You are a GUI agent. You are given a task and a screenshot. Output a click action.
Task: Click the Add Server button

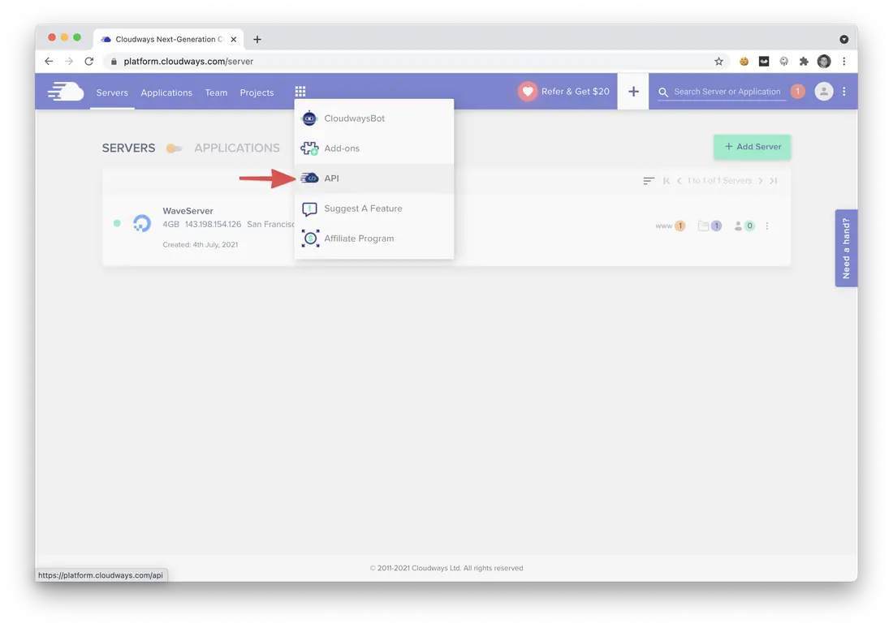tap(753, 147)
